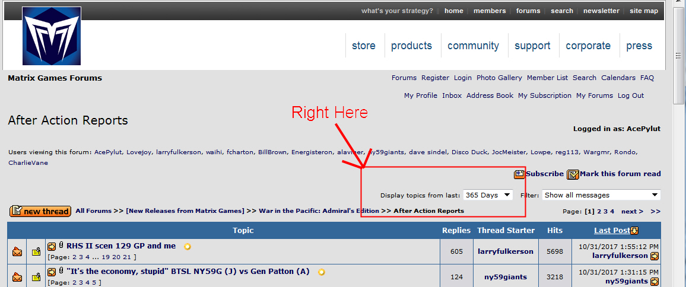Click search in the top bar
Image resolution: width=686 pixels, height=287 pixels.
[x=562, y=11]
